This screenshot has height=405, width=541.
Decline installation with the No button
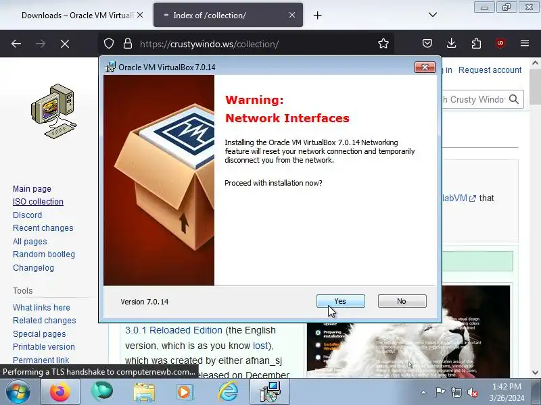(402, 301)
